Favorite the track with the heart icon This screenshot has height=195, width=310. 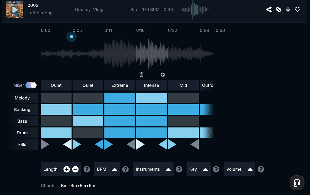[297, 9]
